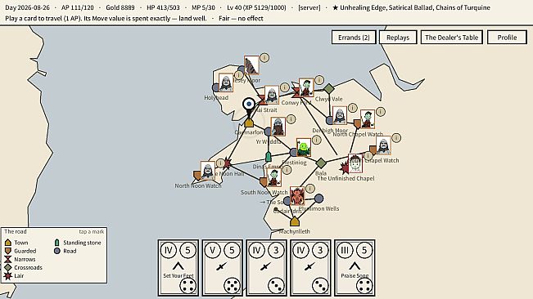Image resolution: width=533 pixels, height=299 pixels.
Task: Click the player location pin
Action: coord(249,105)
